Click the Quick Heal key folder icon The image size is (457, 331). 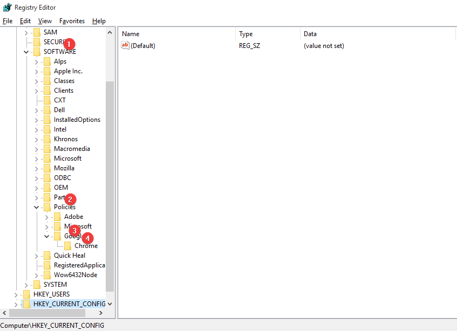pyautogui.click(x=47, y=256)
